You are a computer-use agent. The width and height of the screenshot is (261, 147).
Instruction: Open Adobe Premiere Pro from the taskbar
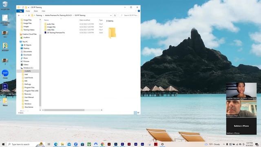122,144
